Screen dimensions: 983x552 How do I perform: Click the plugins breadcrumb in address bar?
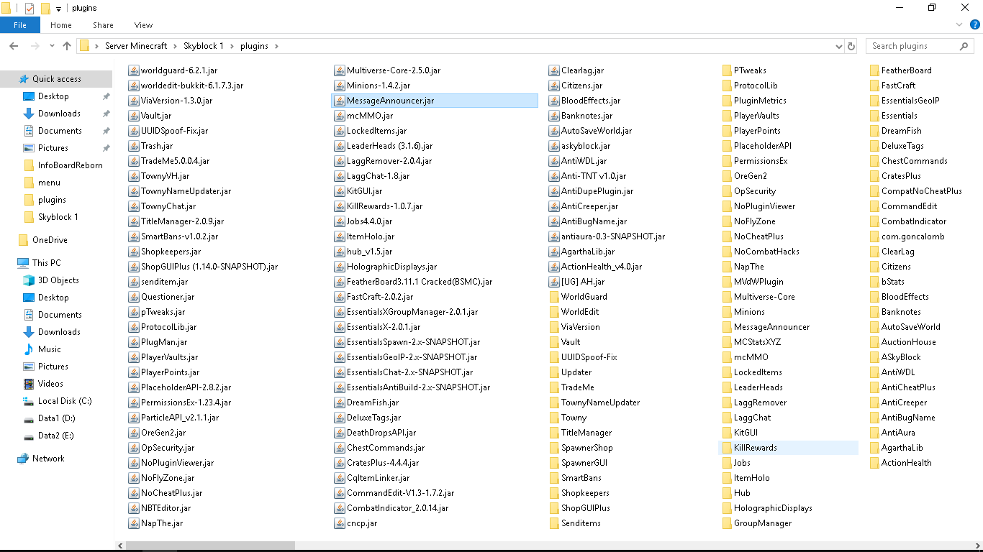(253, 46)
